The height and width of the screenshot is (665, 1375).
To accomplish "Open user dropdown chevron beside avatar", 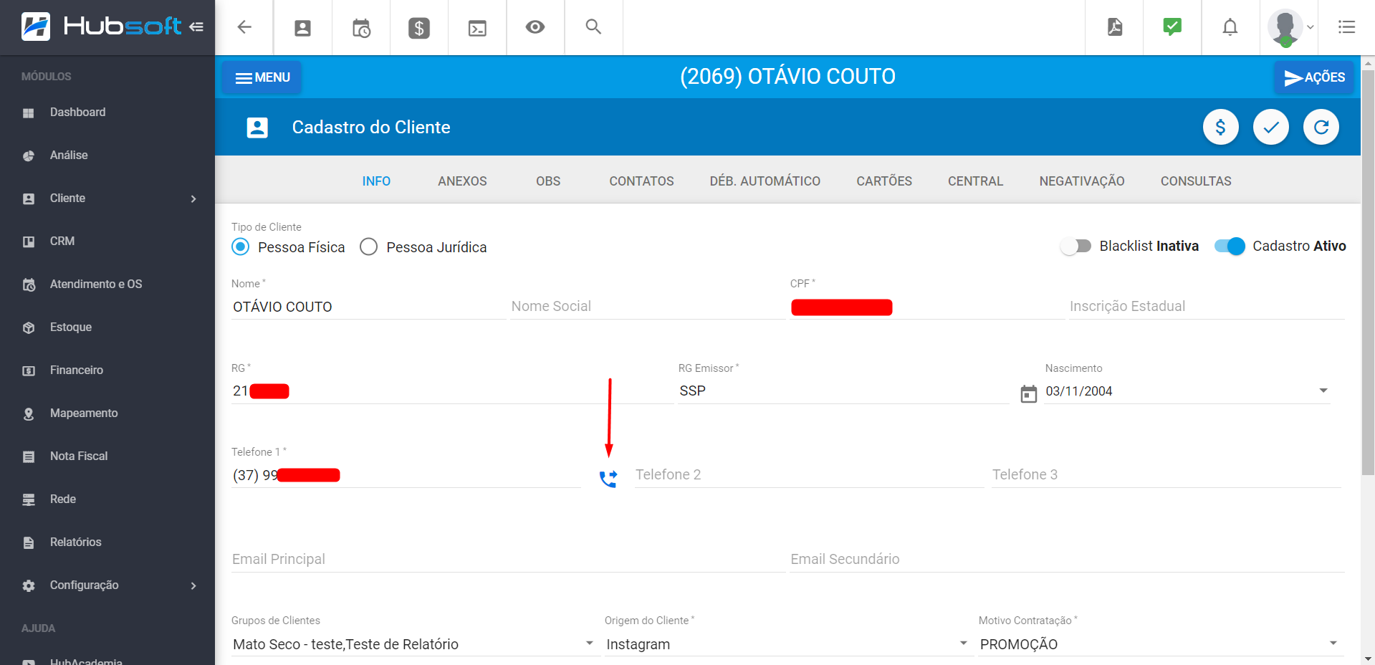I will point(1311,27).
